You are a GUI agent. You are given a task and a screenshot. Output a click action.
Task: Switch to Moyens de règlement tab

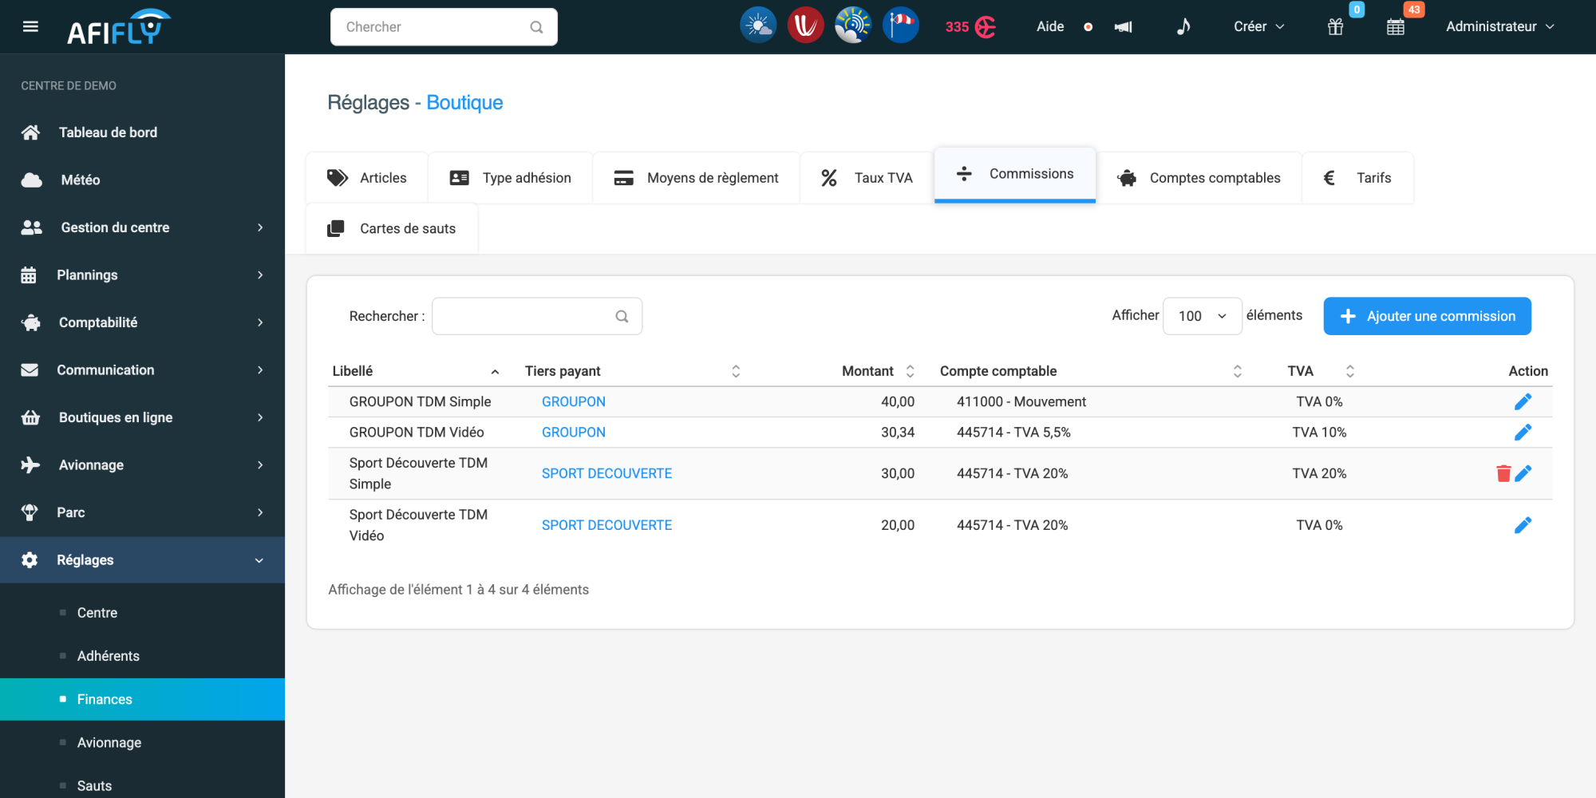697,178
